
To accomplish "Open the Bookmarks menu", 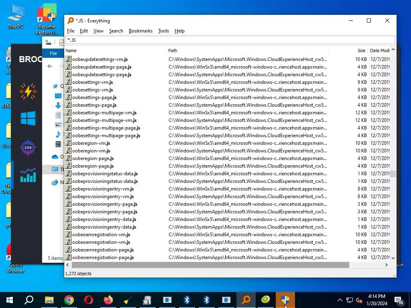I will point(140,31).
